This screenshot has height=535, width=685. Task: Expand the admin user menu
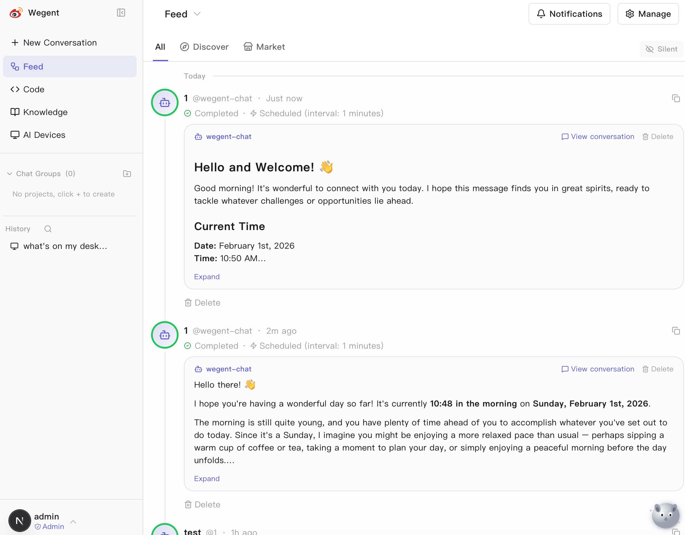click(x=73, y=522)
